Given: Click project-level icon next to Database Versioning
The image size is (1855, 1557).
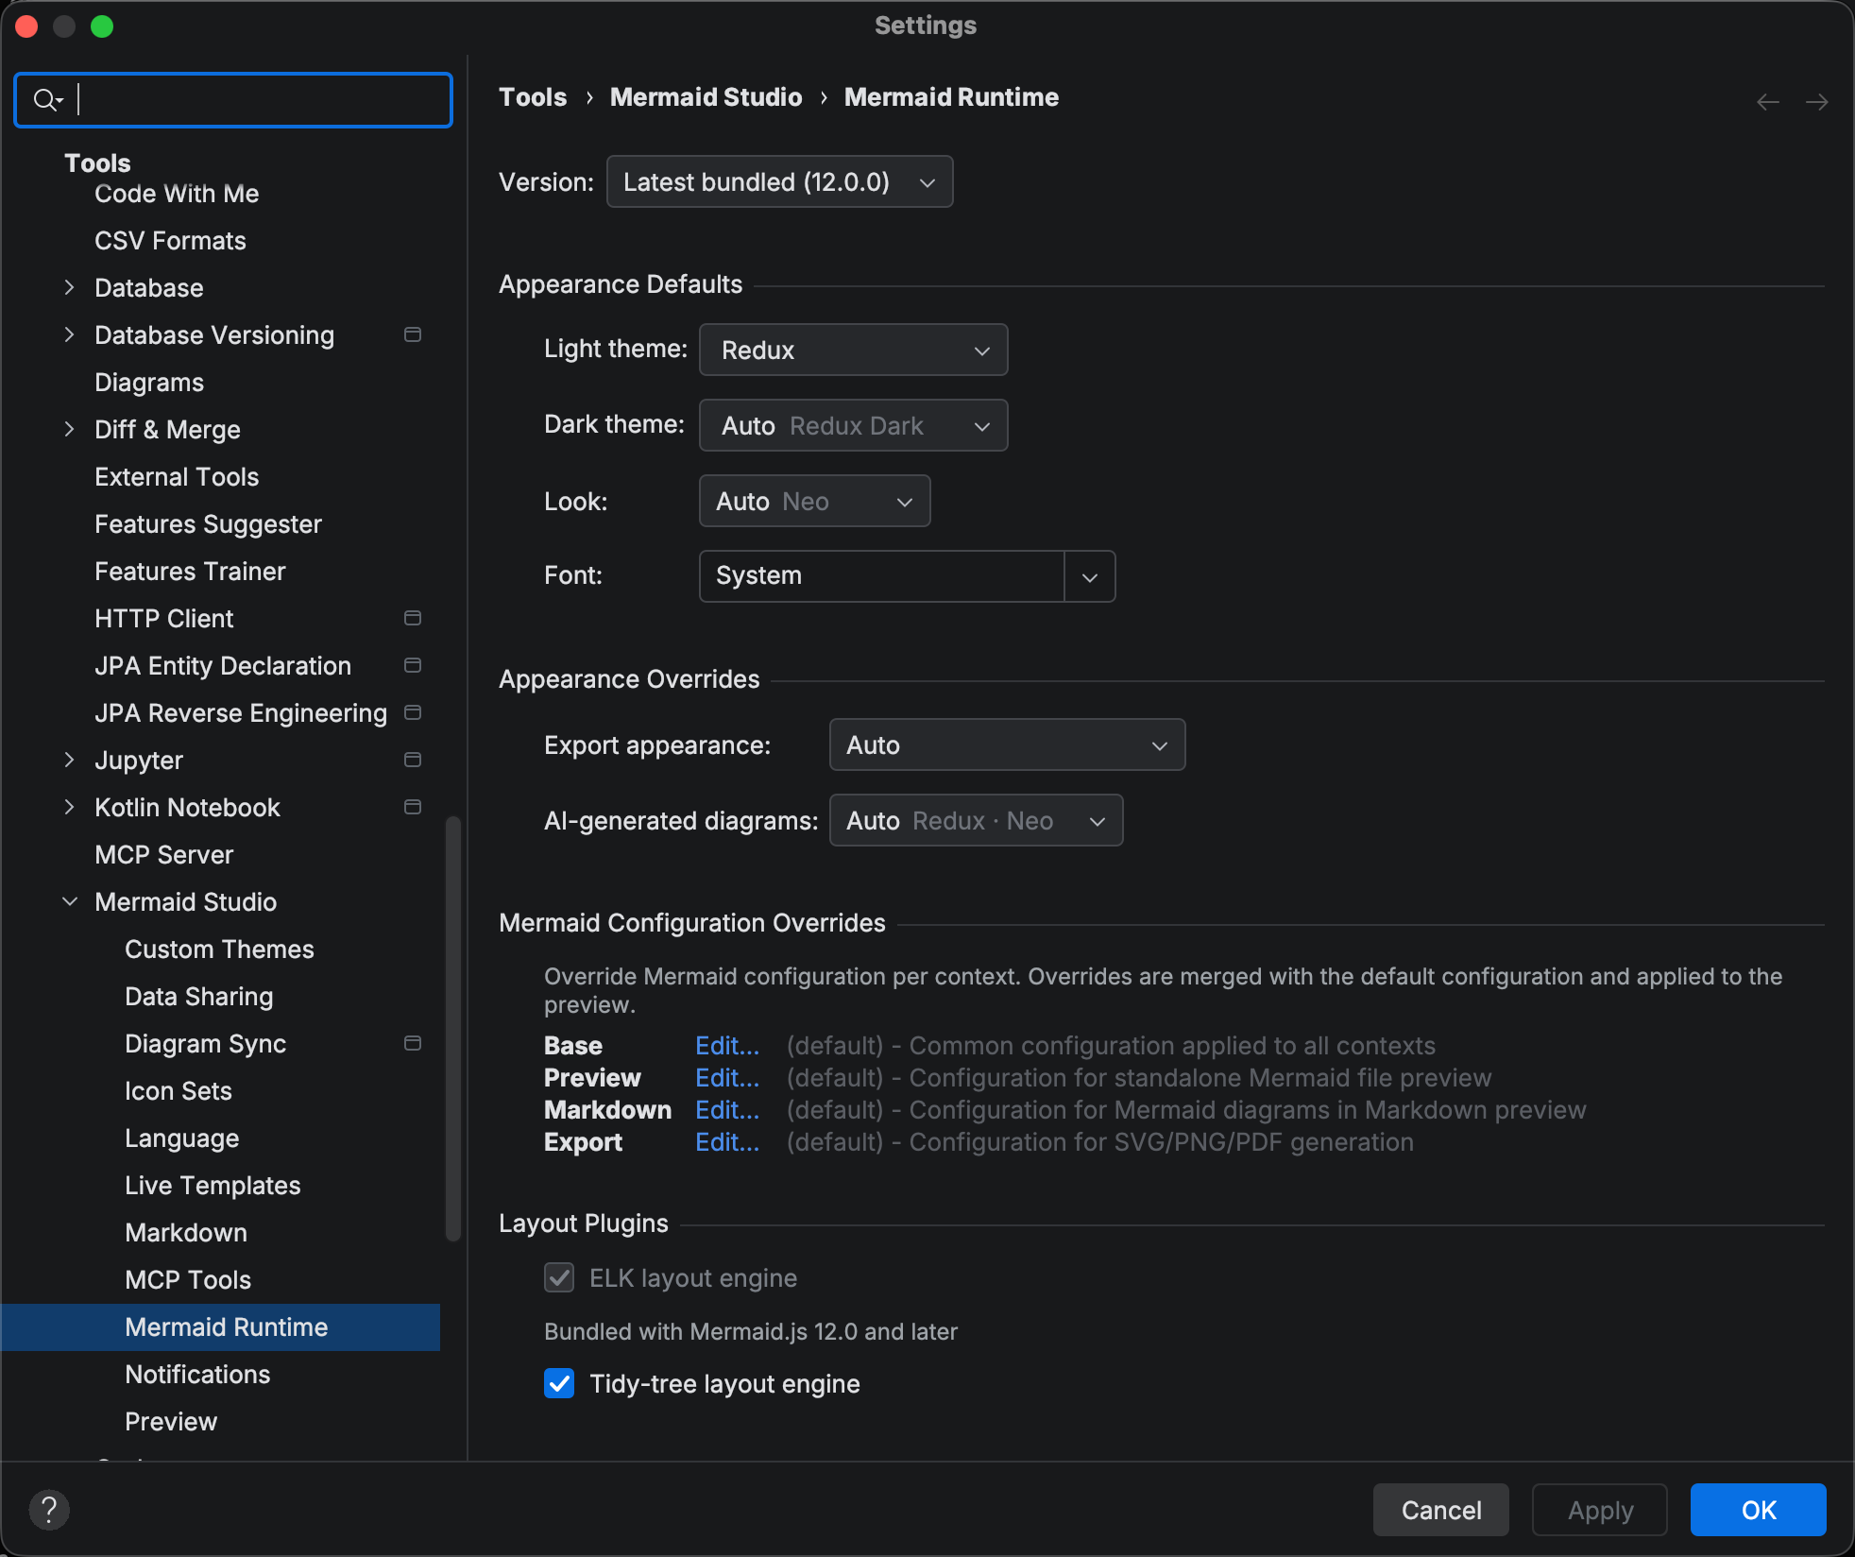Looking at the screenshot, I should pyautogui.click(x=413, y=334).
